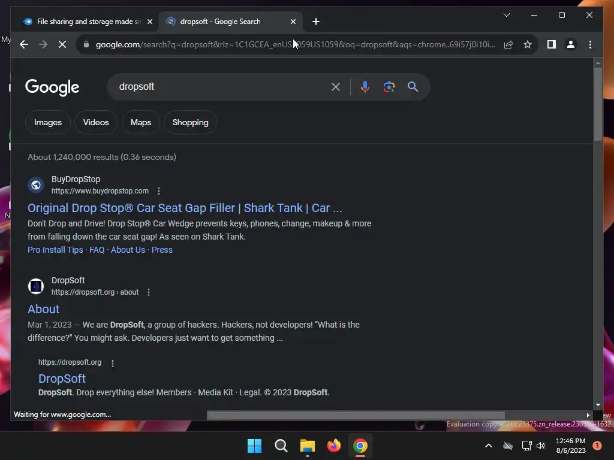This screenshot has width=614, height=460.
Task: Launch Firefox from the taskbar
Action: (x=333, y=446)
